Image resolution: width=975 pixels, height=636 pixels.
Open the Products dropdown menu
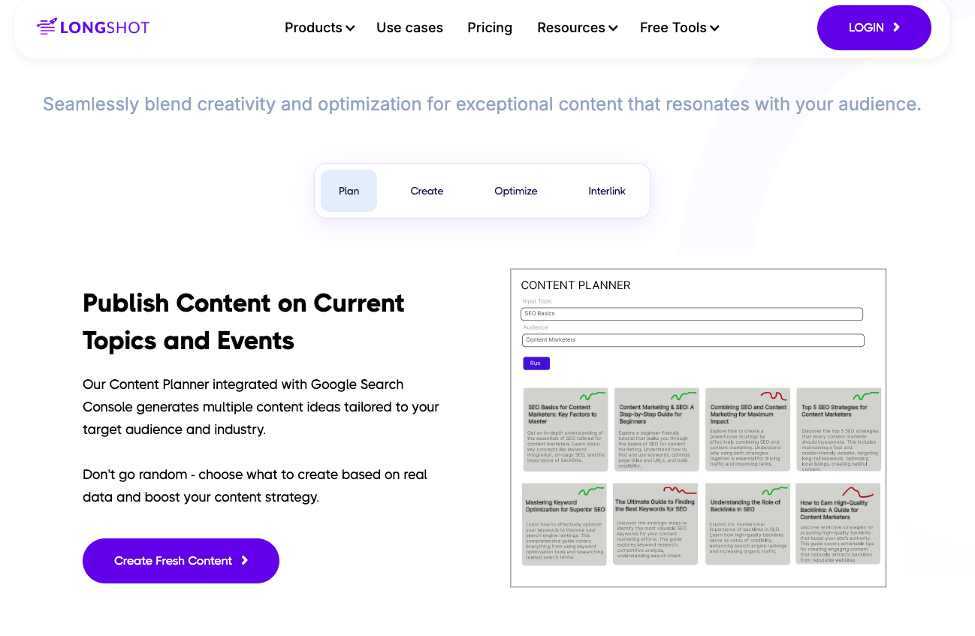click(319, 28)
